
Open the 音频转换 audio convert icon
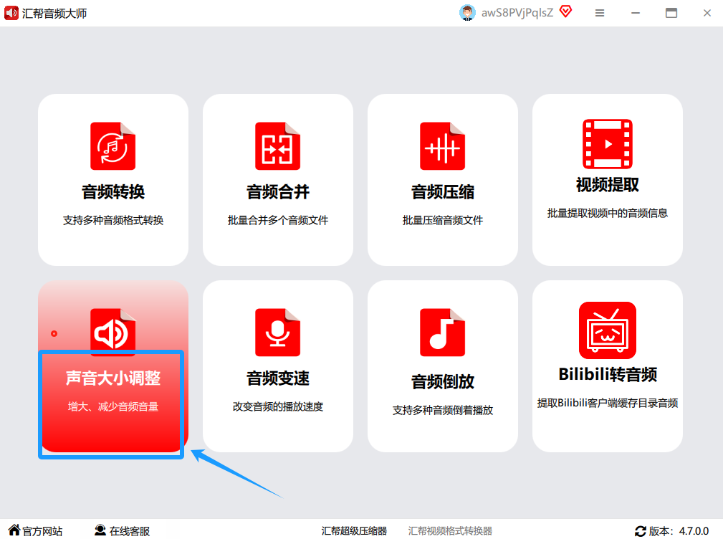tap(113, 146)
